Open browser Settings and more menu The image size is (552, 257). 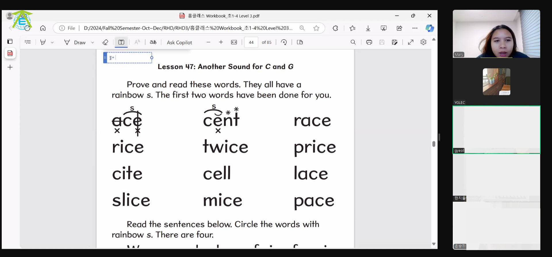coord(415,28)
